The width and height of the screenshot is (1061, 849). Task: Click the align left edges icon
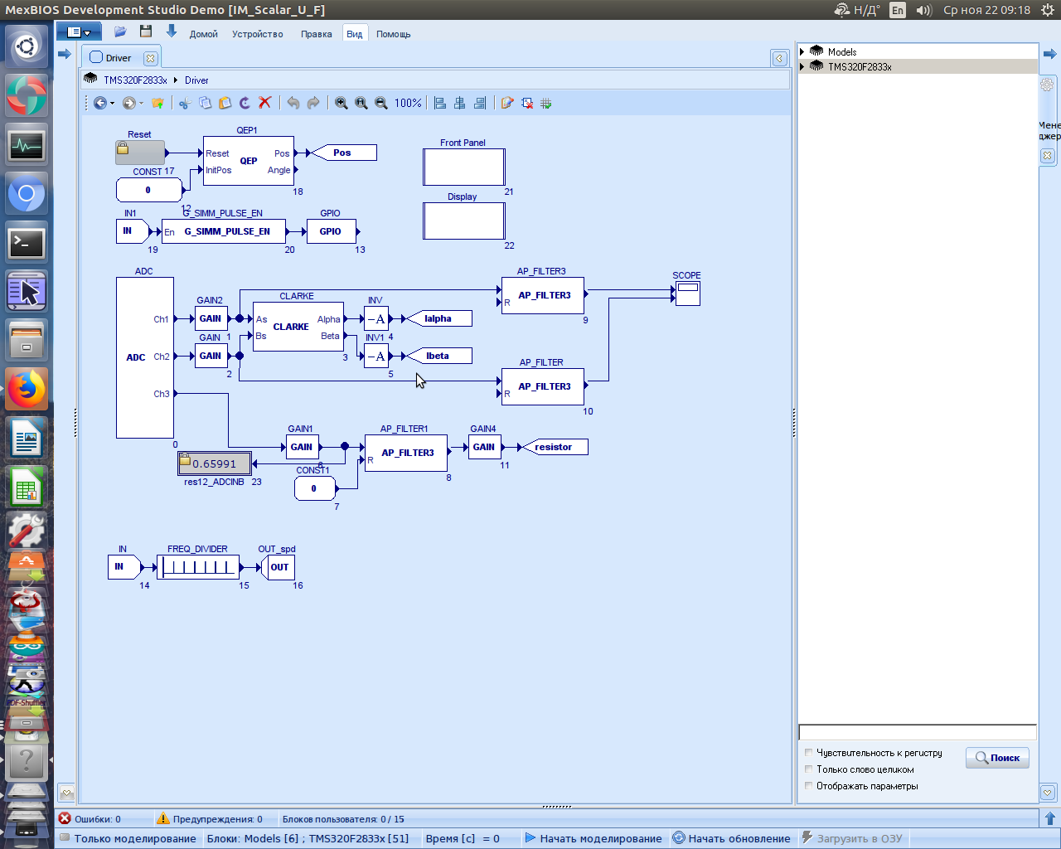440,103
